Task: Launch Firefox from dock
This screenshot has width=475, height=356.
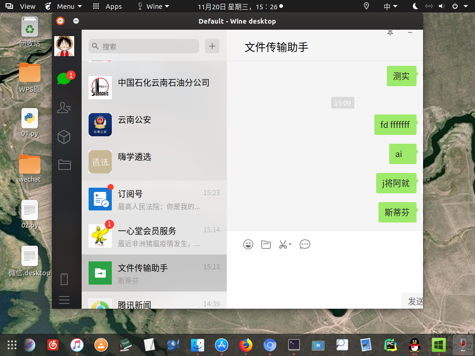Action: [x=246, y=345]
